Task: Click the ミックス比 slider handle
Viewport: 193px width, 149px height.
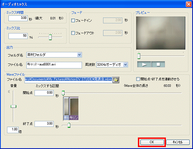Action: point(50,37)
